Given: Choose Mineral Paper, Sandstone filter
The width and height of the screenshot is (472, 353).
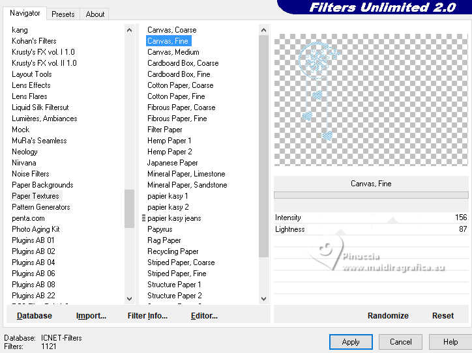Looking at the screenshot, I should click(187, 185).
